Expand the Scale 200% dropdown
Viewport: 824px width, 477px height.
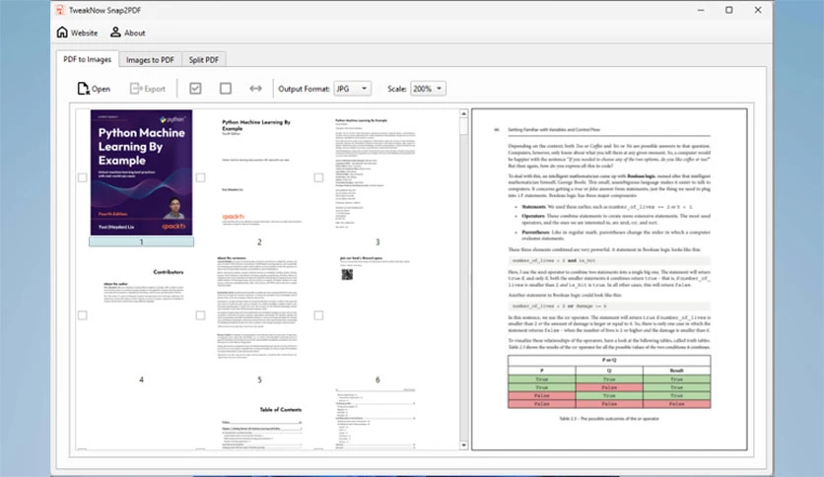tap(428, 89)
